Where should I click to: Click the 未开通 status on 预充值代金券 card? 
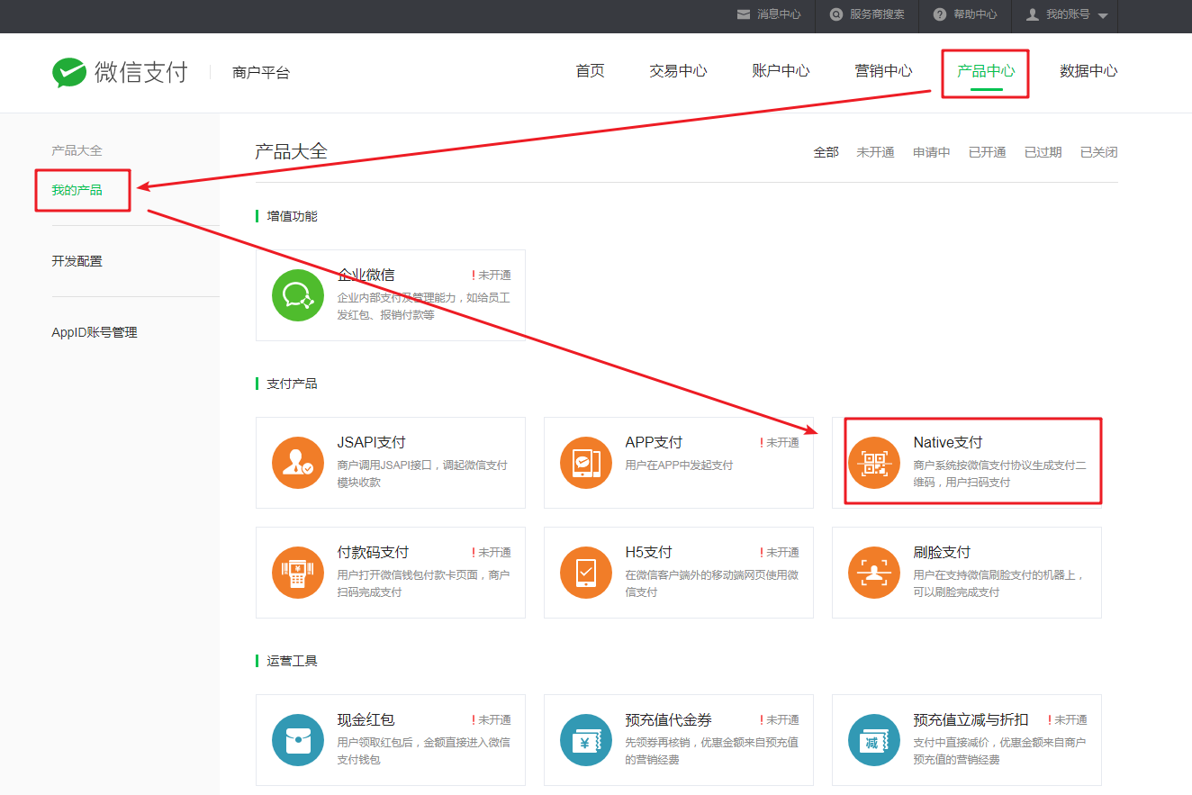click(x=780, y=720)
